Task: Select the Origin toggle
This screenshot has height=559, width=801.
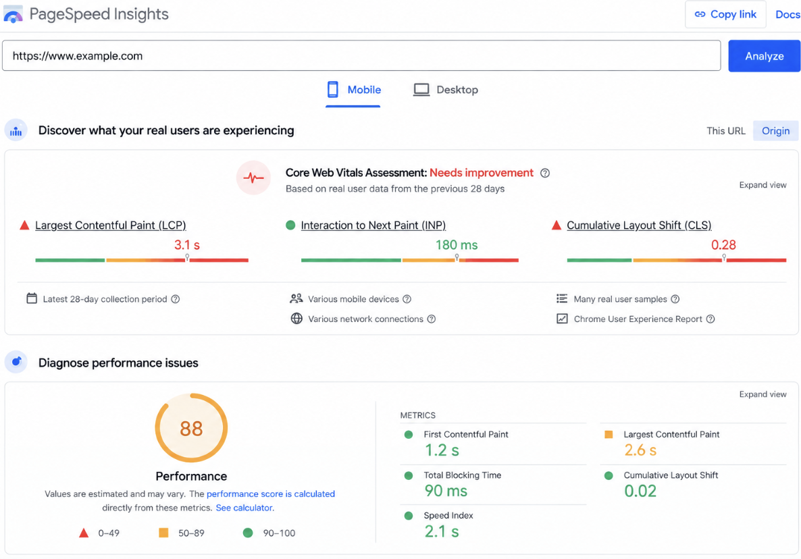Action: (x=775, y=131)
